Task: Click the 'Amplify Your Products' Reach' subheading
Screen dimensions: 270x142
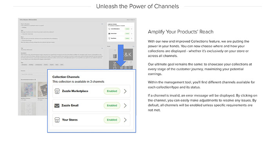Action: 181,32
